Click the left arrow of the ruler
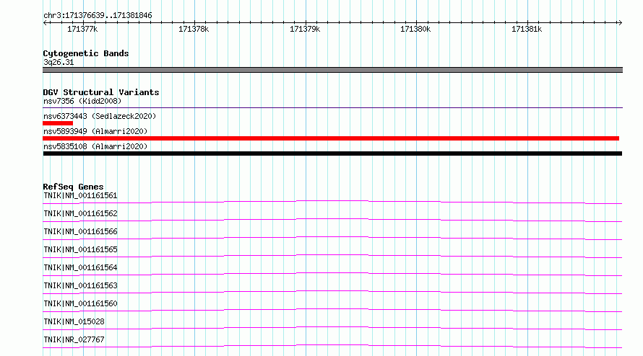This screenshot has height=356, width=643. coord(46,22)
